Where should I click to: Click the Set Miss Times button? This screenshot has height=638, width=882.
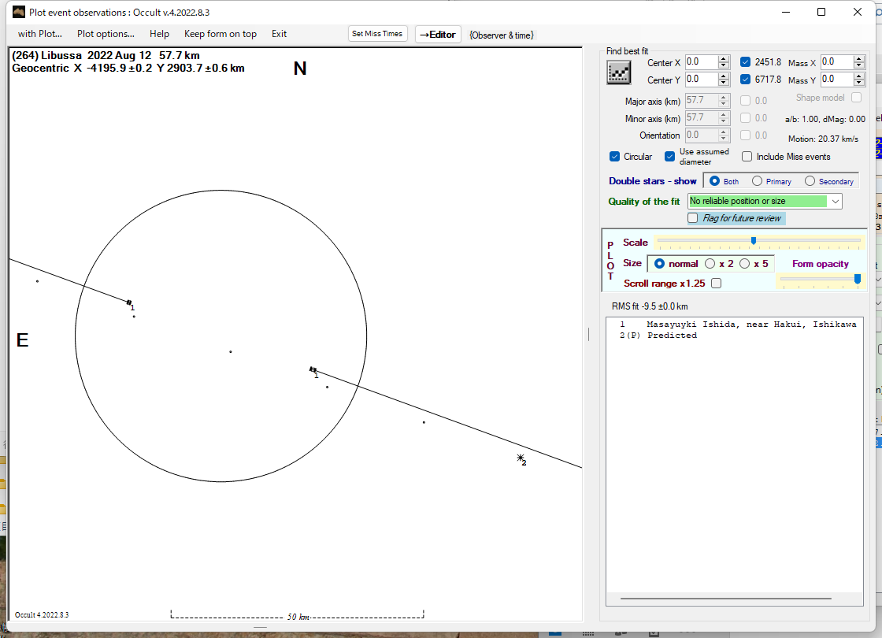(377, 34)
